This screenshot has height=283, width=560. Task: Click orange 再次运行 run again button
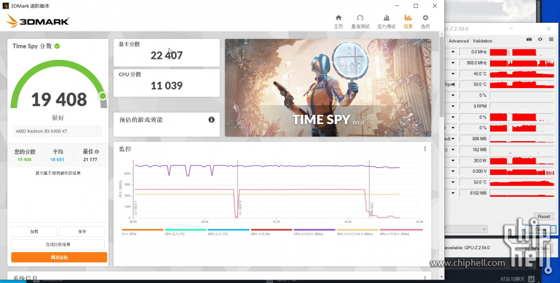pyautogui.click(x=59, y=257)
